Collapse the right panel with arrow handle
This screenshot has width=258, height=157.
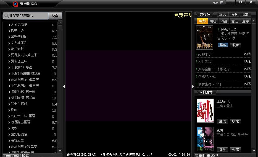pos(193,86)
